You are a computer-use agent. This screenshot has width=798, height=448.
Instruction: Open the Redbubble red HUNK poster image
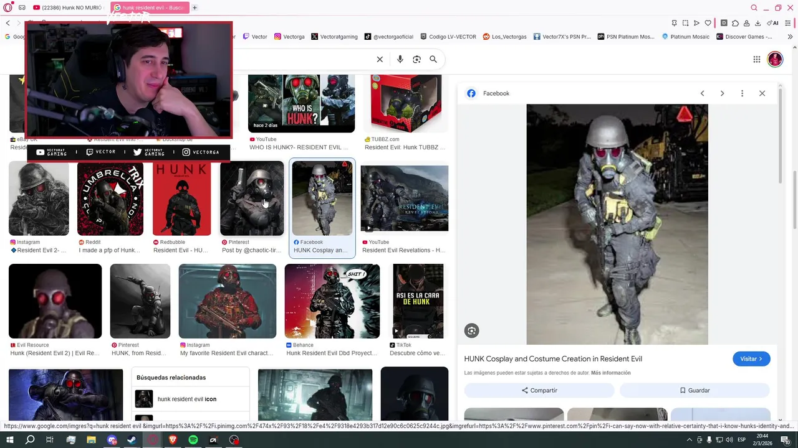[x=182, y=198]
